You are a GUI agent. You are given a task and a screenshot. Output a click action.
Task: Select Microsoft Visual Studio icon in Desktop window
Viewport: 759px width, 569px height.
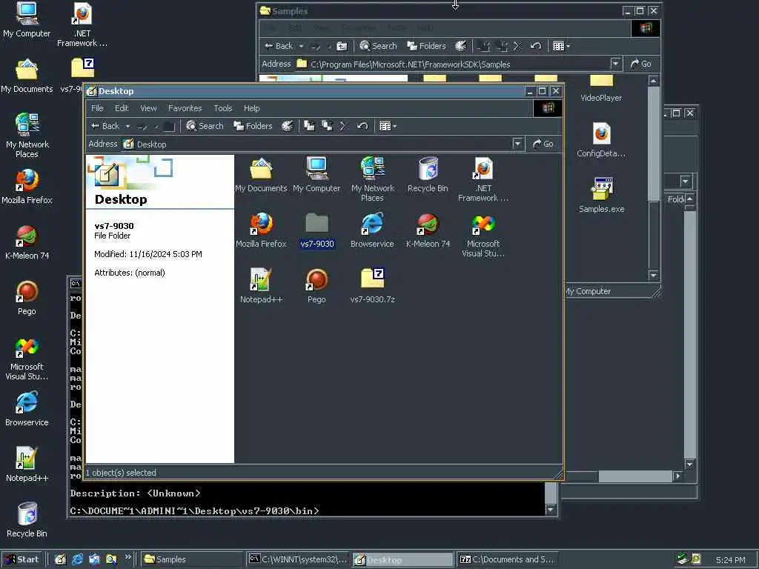click(x=483, y=235)
